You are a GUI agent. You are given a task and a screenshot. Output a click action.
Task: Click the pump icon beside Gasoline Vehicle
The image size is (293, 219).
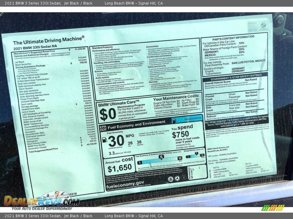click(x=174, y=121)
